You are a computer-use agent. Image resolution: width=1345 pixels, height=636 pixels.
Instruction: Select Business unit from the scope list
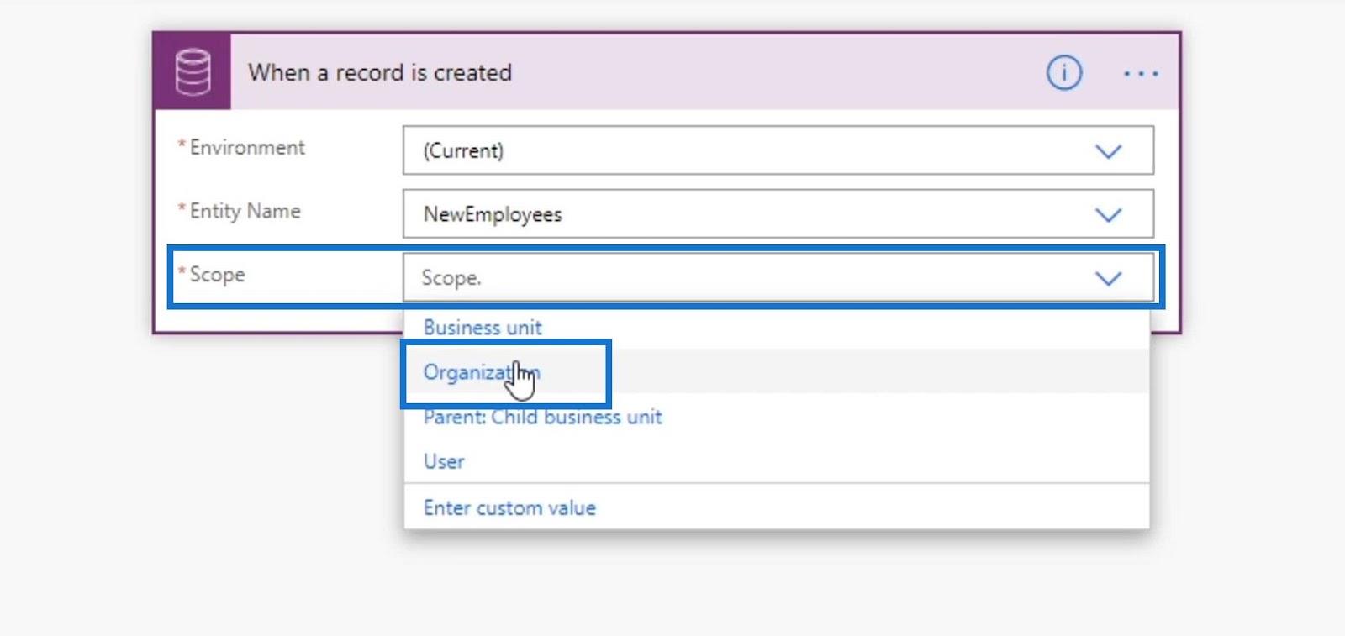click(x=483, y=327)
